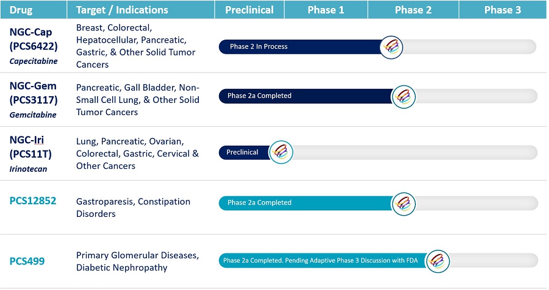Image resolution: width=549 pixels, height=290 pixels.
Task: Open the PCS12852 drug link
Action: point(33,200)
